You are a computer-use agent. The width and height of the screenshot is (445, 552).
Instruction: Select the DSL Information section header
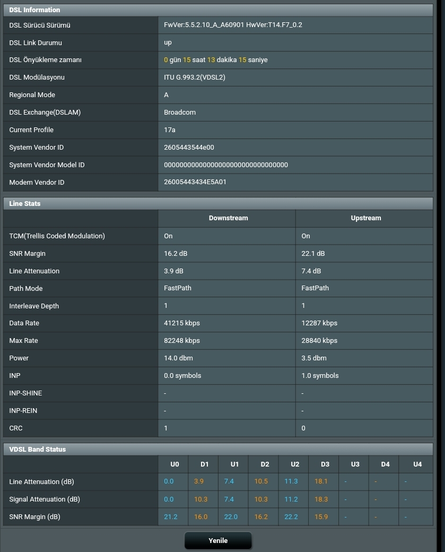(34, 10)
